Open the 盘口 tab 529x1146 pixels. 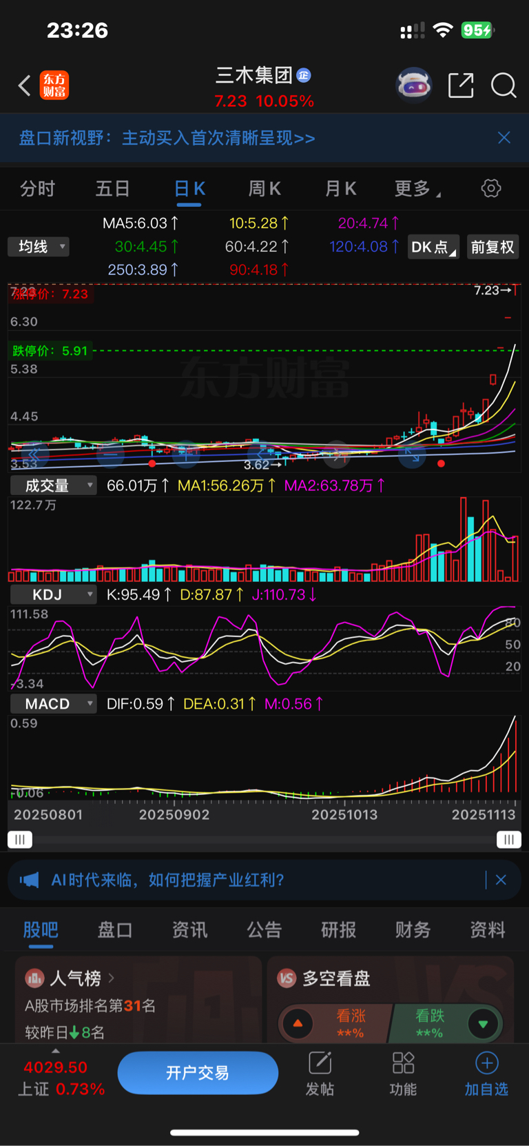click(115, 930)
